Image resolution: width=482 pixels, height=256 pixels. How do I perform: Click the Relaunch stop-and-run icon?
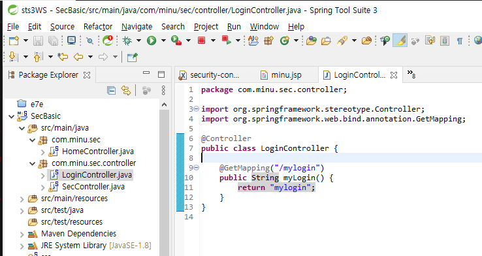227,40
